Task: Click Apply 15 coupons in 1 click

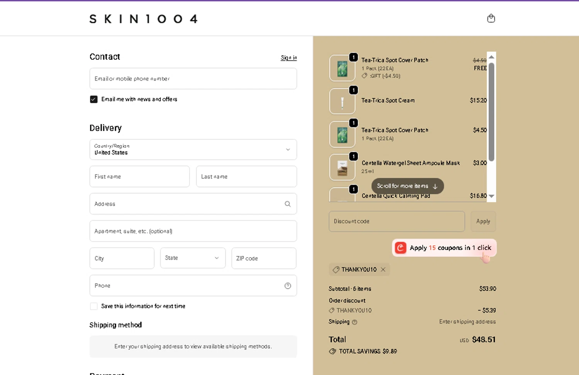Action: (x=444, y=248)
